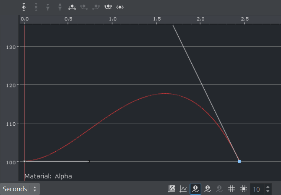Click the delete keyframe icon with X
Image resolution: width=281 pixels, height=195 pixels.
[36, 7]
